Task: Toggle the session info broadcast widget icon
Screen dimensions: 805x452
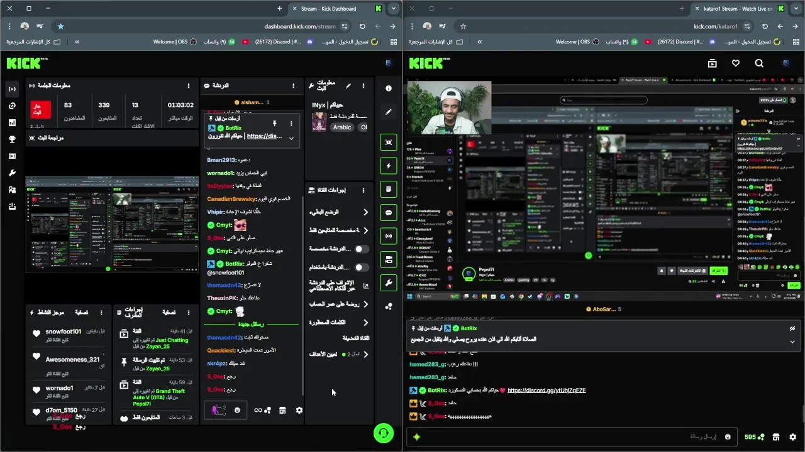Action: 389,236
